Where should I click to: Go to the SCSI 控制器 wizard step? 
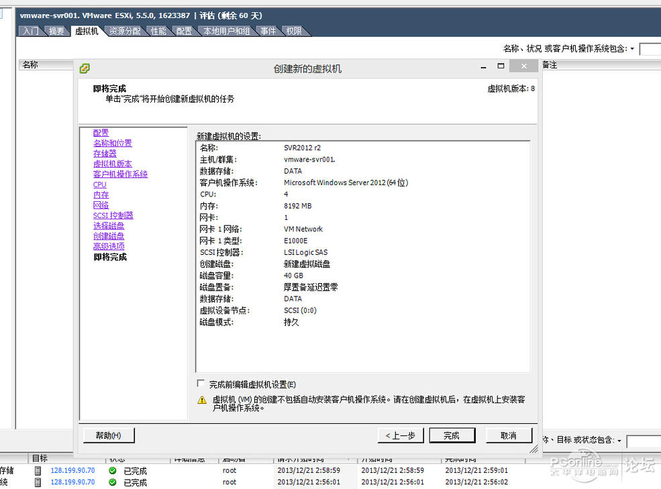tap(113, 215)
